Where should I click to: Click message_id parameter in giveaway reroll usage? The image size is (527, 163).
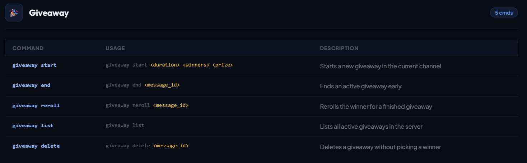(171, 106)
